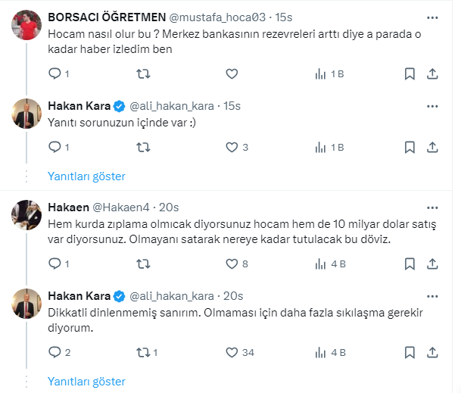Image resolution: width=461 pixels, height=393 pixels.
Task: Share BORSACI ÖĞRETMEN's tweet
Action: click(432, 74)
